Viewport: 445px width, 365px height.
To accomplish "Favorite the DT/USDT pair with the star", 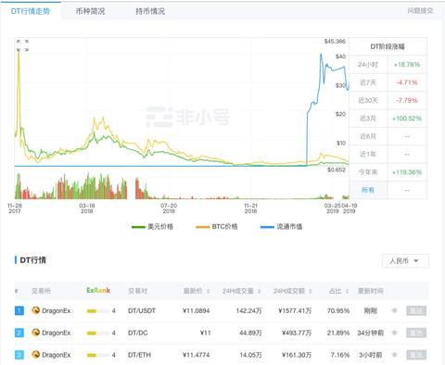I will click(394, 310).
